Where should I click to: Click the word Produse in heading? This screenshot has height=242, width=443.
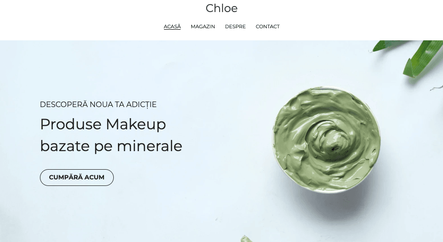coord(71,124)
